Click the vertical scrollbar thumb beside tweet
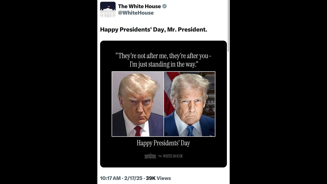The width and height of the screenshot is (327, 184). click(x=228, y=26)
